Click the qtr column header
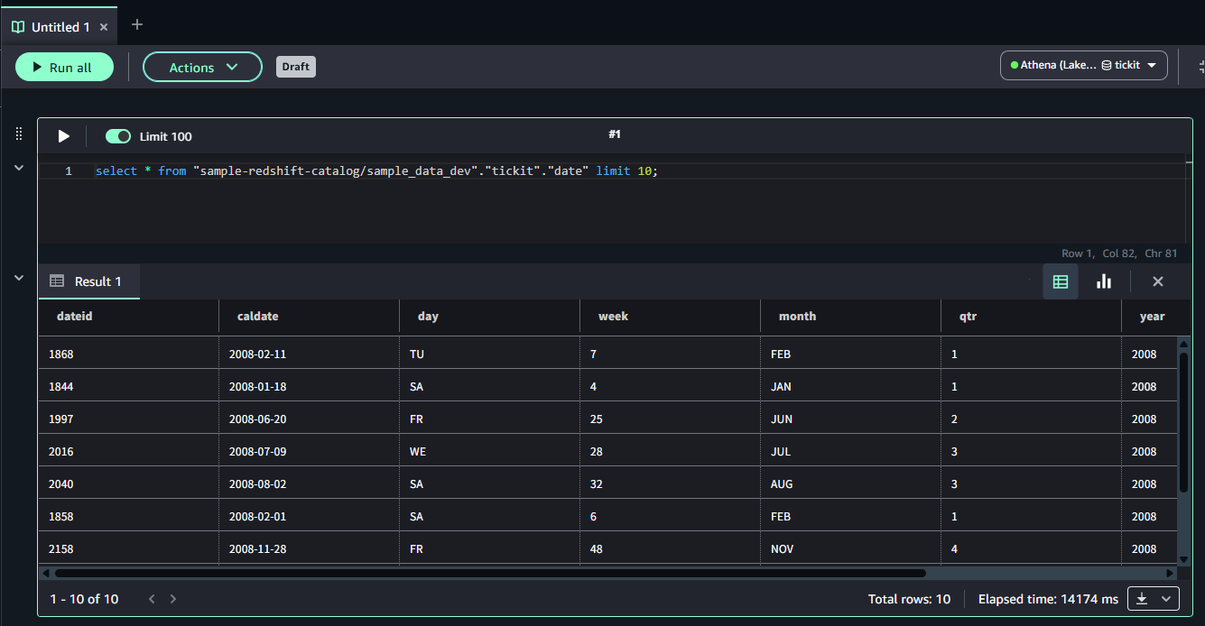 coord(1031,317)
